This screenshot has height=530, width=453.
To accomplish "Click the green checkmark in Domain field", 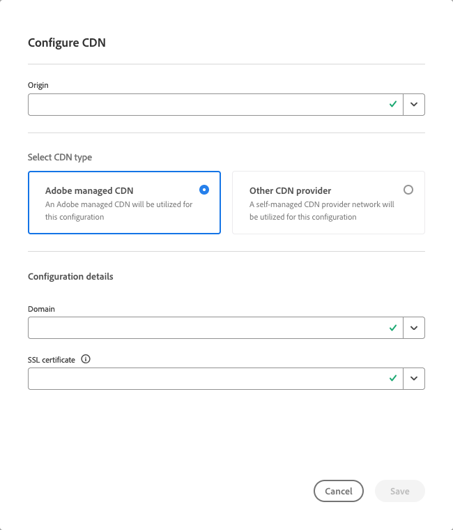I will [x=393, y=327].
